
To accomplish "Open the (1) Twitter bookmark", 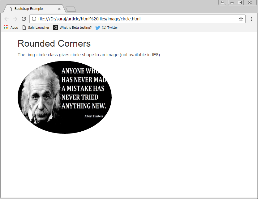I will 107,28.
